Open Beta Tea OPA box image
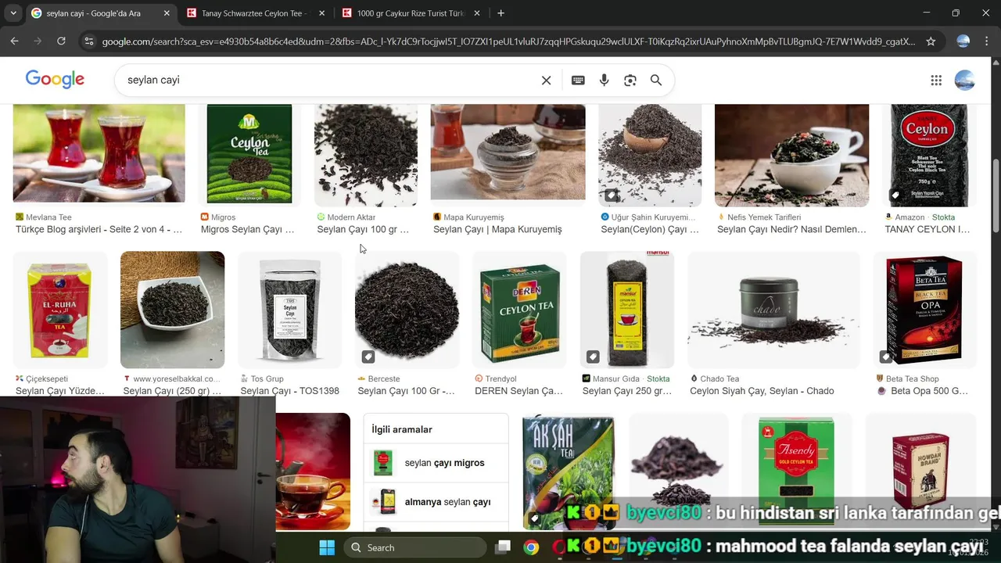 [924, 310]
